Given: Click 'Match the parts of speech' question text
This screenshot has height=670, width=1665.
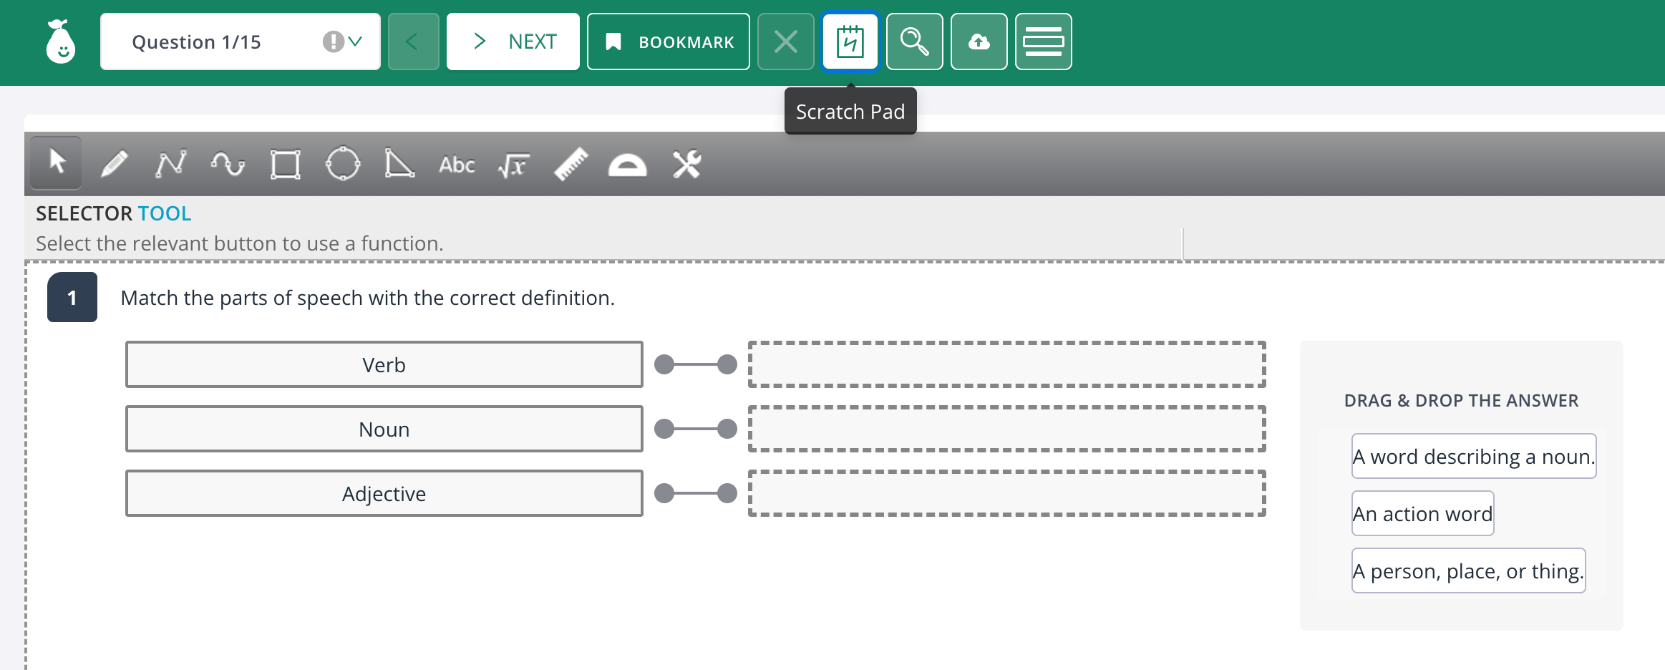Looking at the screenshot, I should [368, 298].
